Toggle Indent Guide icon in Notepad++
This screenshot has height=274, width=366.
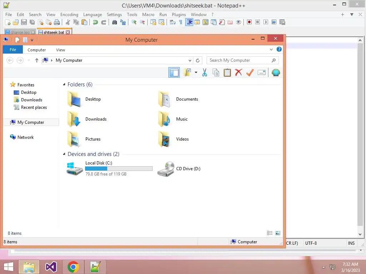click(x=189, y=22)
